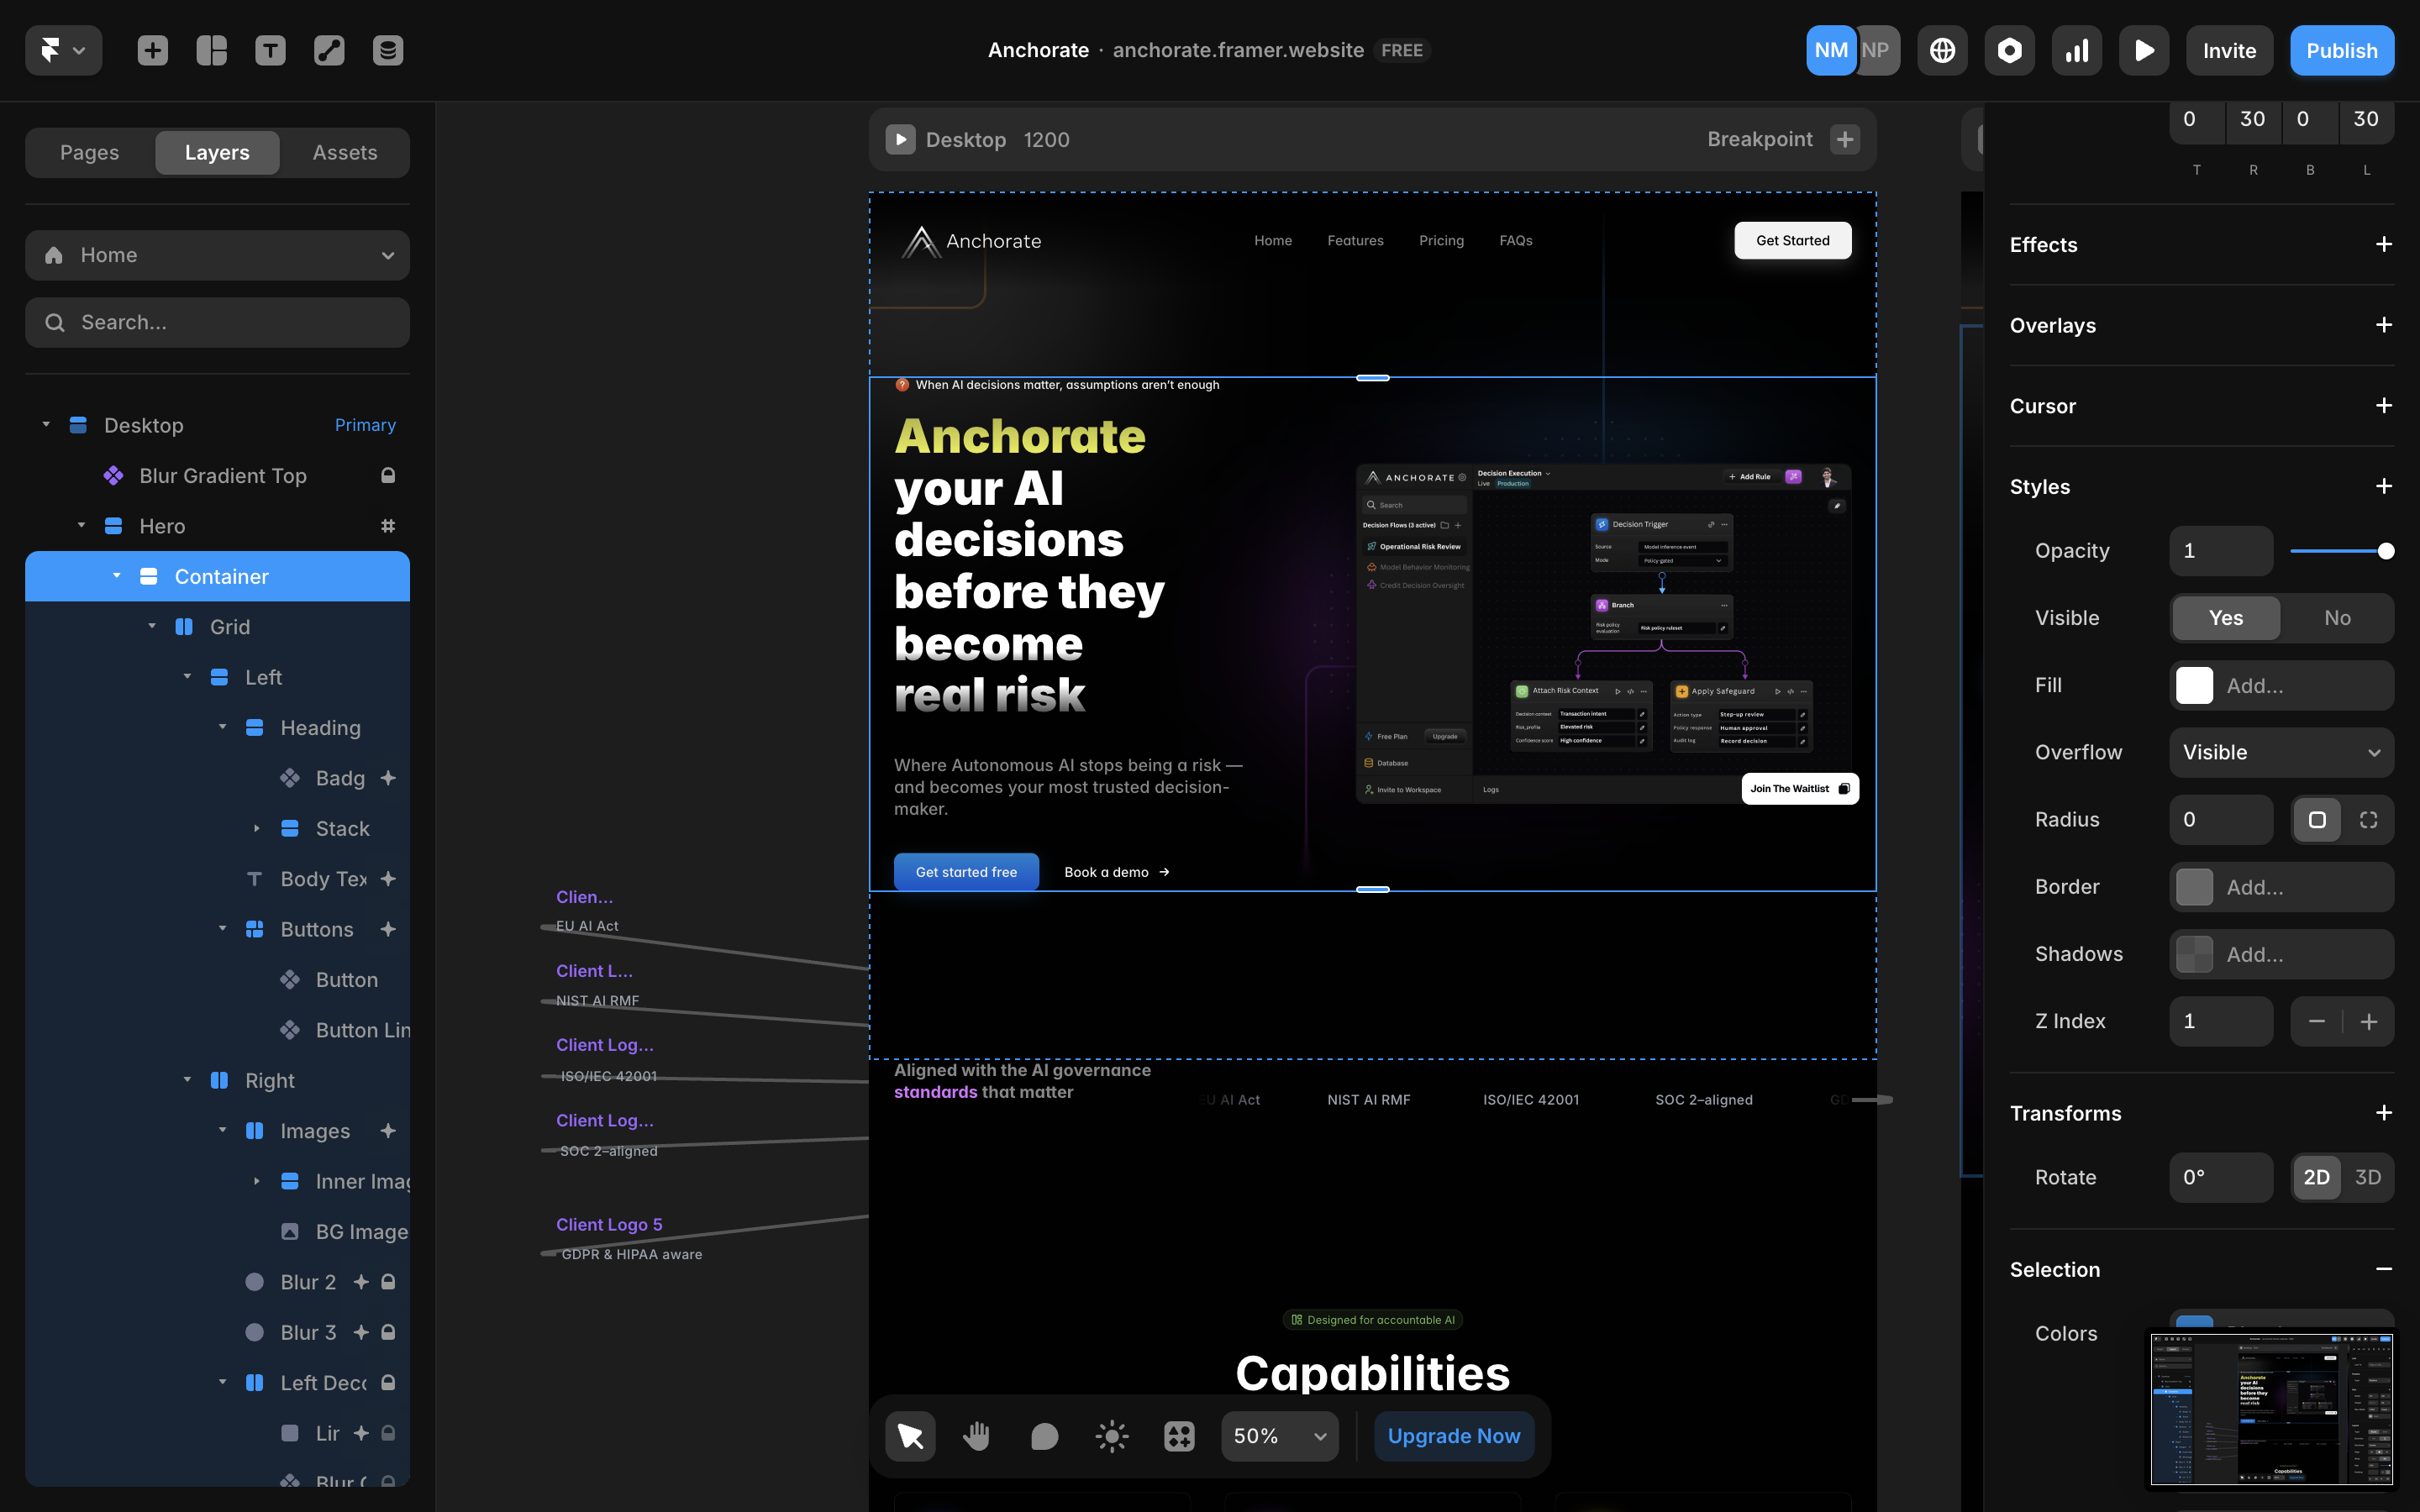Click the white Fill color swatch
This screenshot has width=2420, height=1512.
pyautogui.click(x=2194, y=685)
